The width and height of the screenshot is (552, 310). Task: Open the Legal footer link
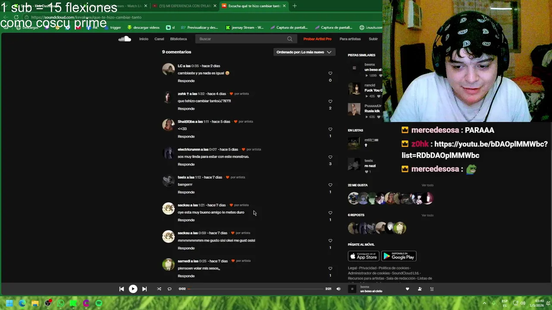[x=352, y=268]
